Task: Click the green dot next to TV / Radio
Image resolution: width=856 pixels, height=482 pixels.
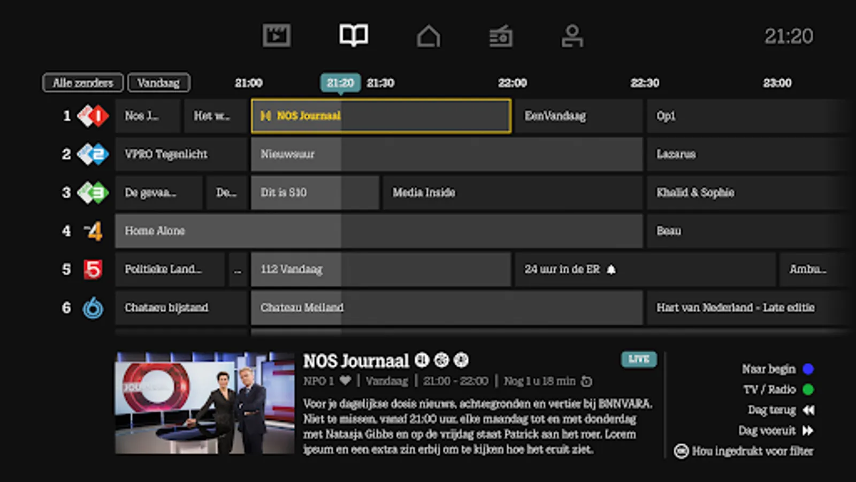Action: click(x=808, y=389)
